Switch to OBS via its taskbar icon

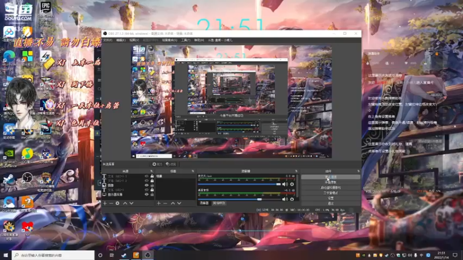click(x=148, y=255)
